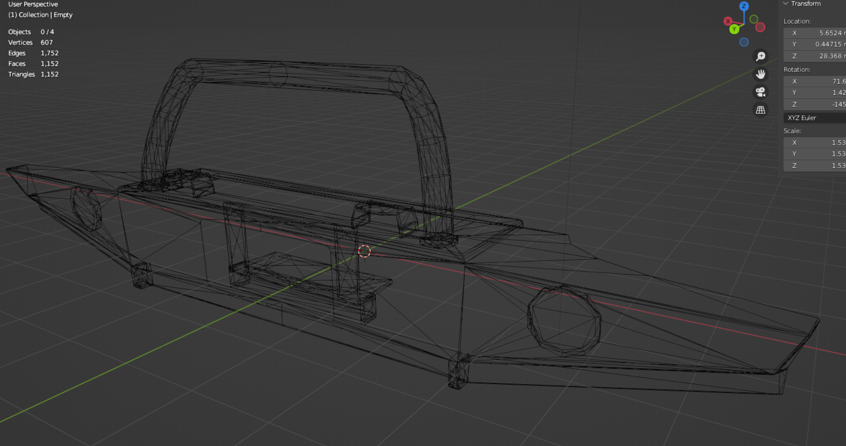The width and height of the screenshot is (846, 446).
Task: Select the Scale Y value field
Action: pyautogui.click(x=815, y=154)
